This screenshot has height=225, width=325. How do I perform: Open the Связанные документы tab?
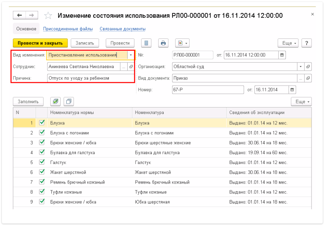point(122,29)
